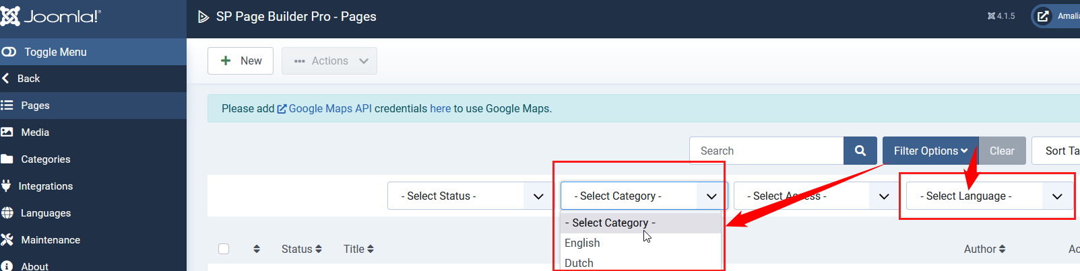Click the Joomla logo icon
Image resolution: width=1080 pixels, height=271 pixels.
coord(10,16)
